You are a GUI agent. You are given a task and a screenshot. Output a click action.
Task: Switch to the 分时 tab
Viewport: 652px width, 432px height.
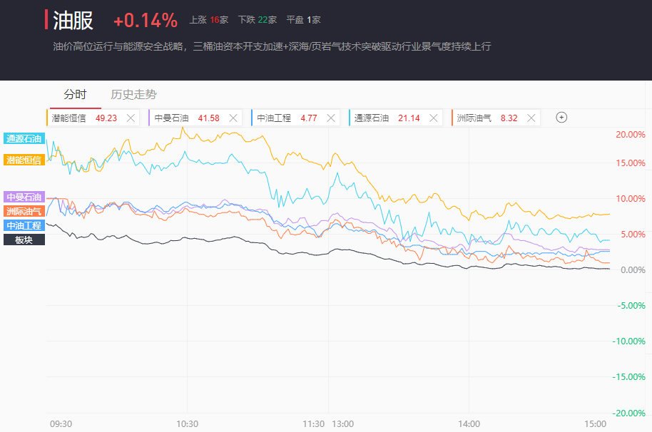point(75,94)
